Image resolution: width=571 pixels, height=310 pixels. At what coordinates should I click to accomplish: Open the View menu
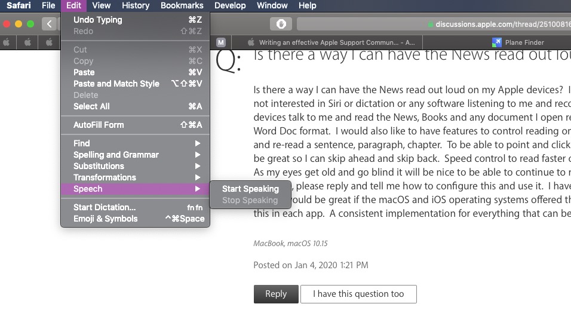coord(101,5)
